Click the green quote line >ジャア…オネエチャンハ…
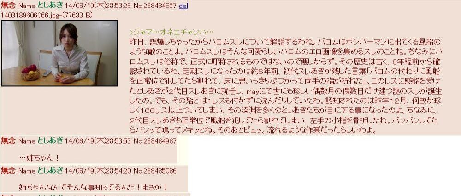This screenshot has height=196, width=461. pyautogui.click(x=171, y=32)
